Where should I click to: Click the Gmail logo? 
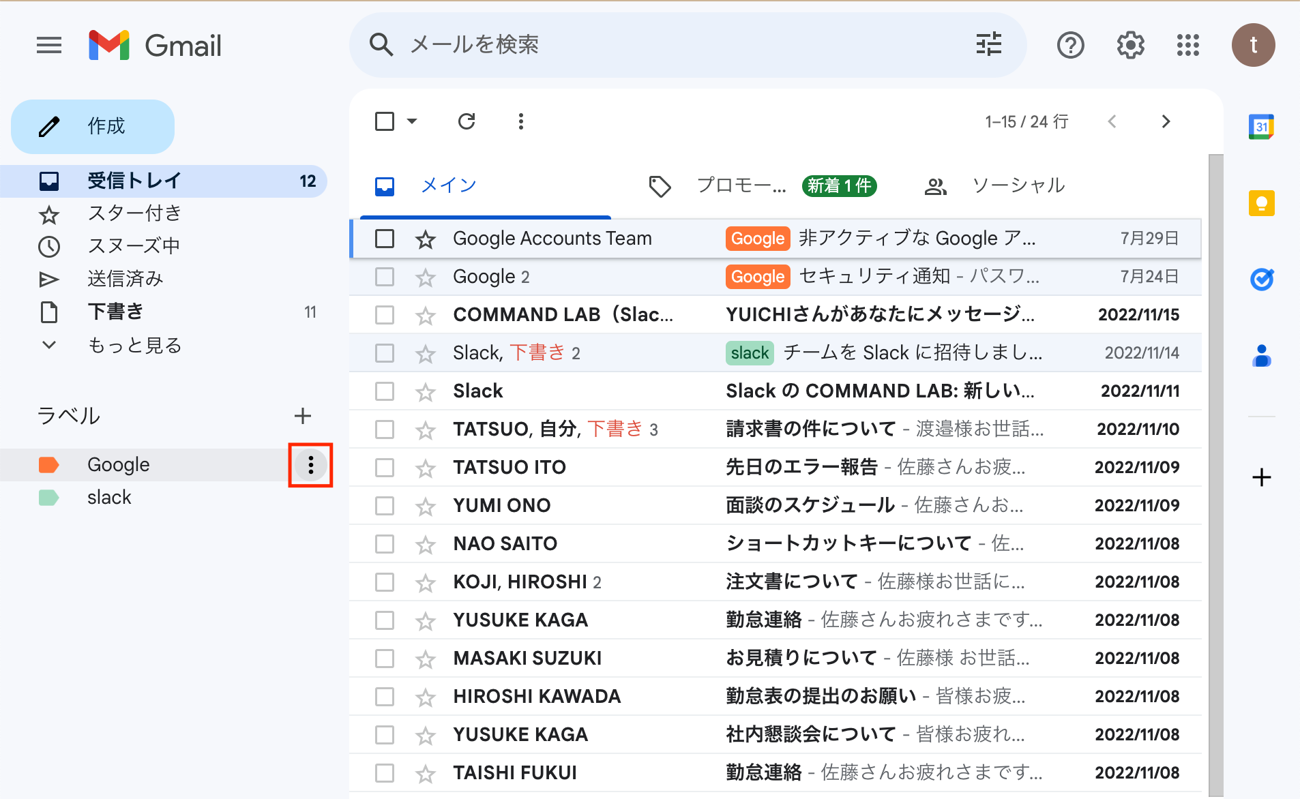coord(156,46)
